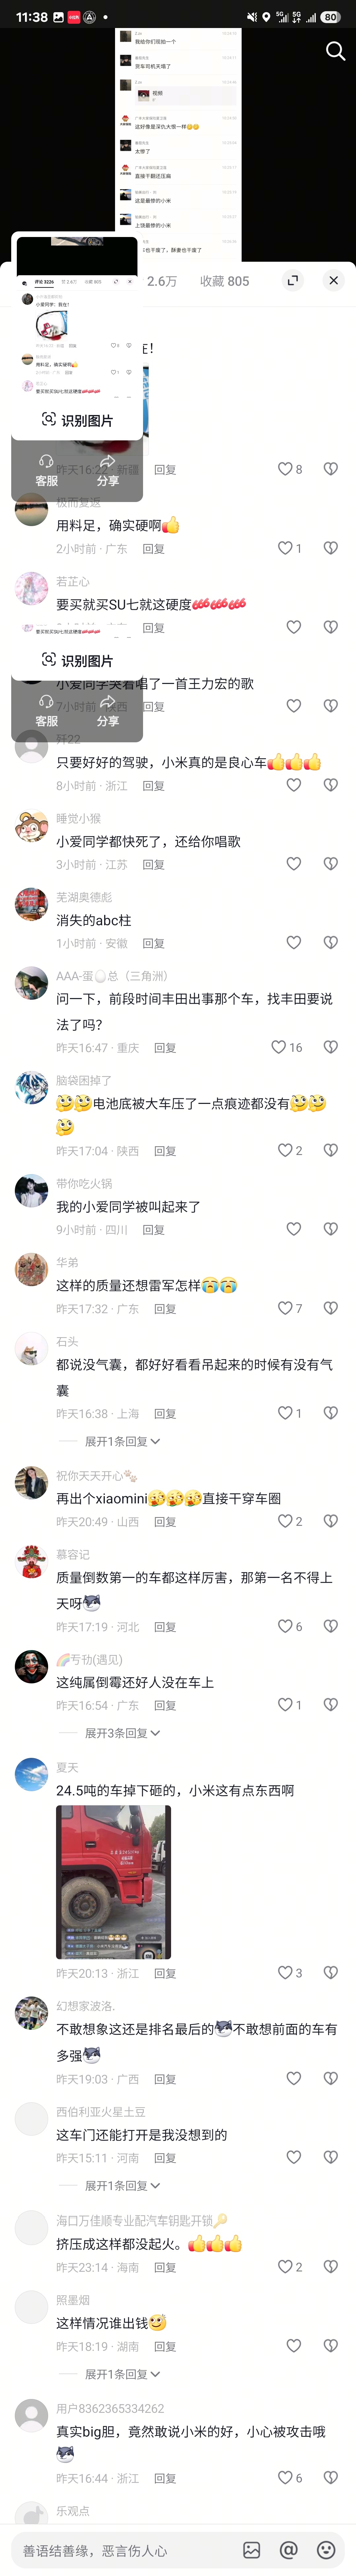Expand the comments panel to full screen
356x2576 pixels.
(293, 281)
